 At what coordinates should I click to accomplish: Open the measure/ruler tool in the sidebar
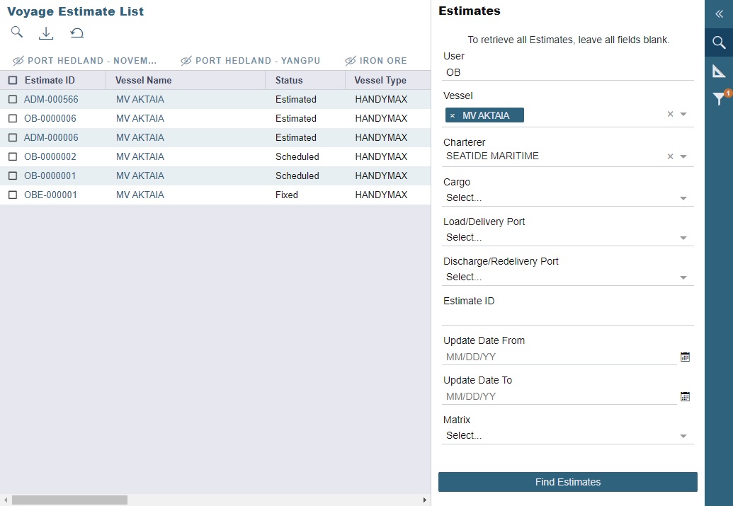click(x=718, y=71)
